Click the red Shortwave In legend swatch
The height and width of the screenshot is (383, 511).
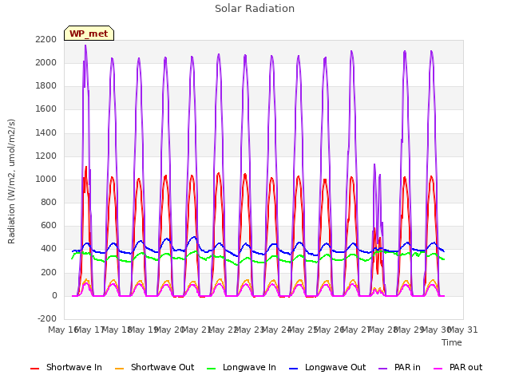click(34, 369)
